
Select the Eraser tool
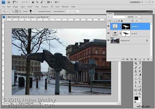(x=136, y=75)
